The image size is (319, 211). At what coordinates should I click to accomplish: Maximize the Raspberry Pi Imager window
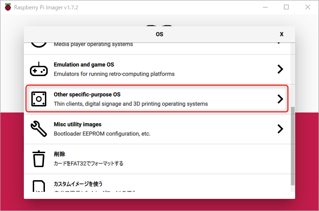click(286, 7)
